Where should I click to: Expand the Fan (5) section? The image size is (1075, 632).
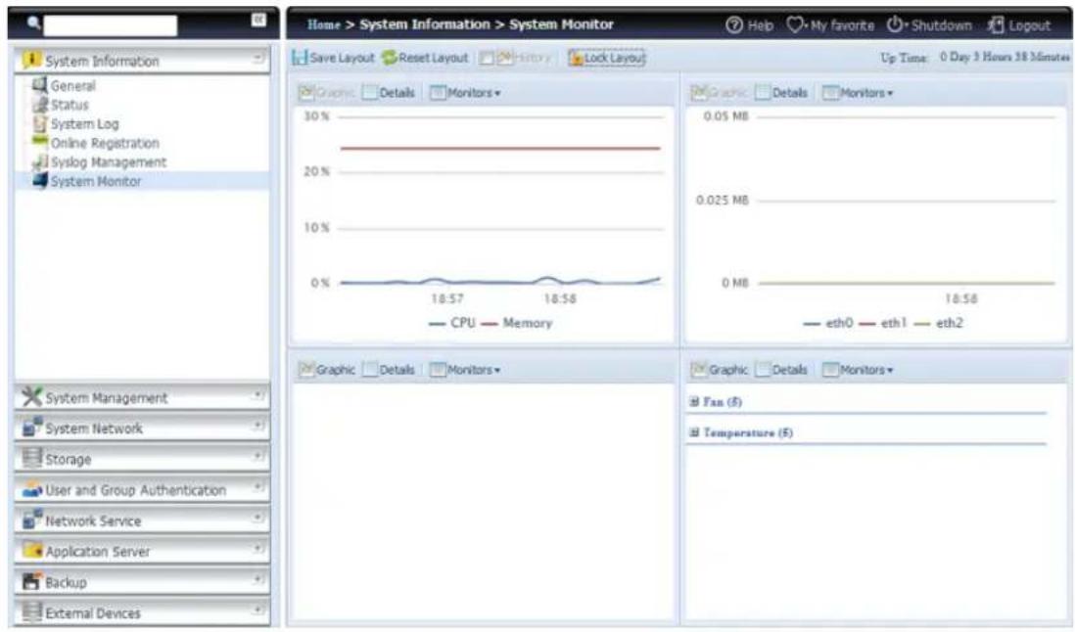coord(694,401)
